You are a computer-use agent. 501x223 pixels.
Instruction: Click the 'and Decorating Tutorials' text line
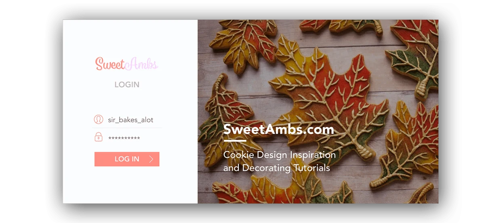(277, 168)
